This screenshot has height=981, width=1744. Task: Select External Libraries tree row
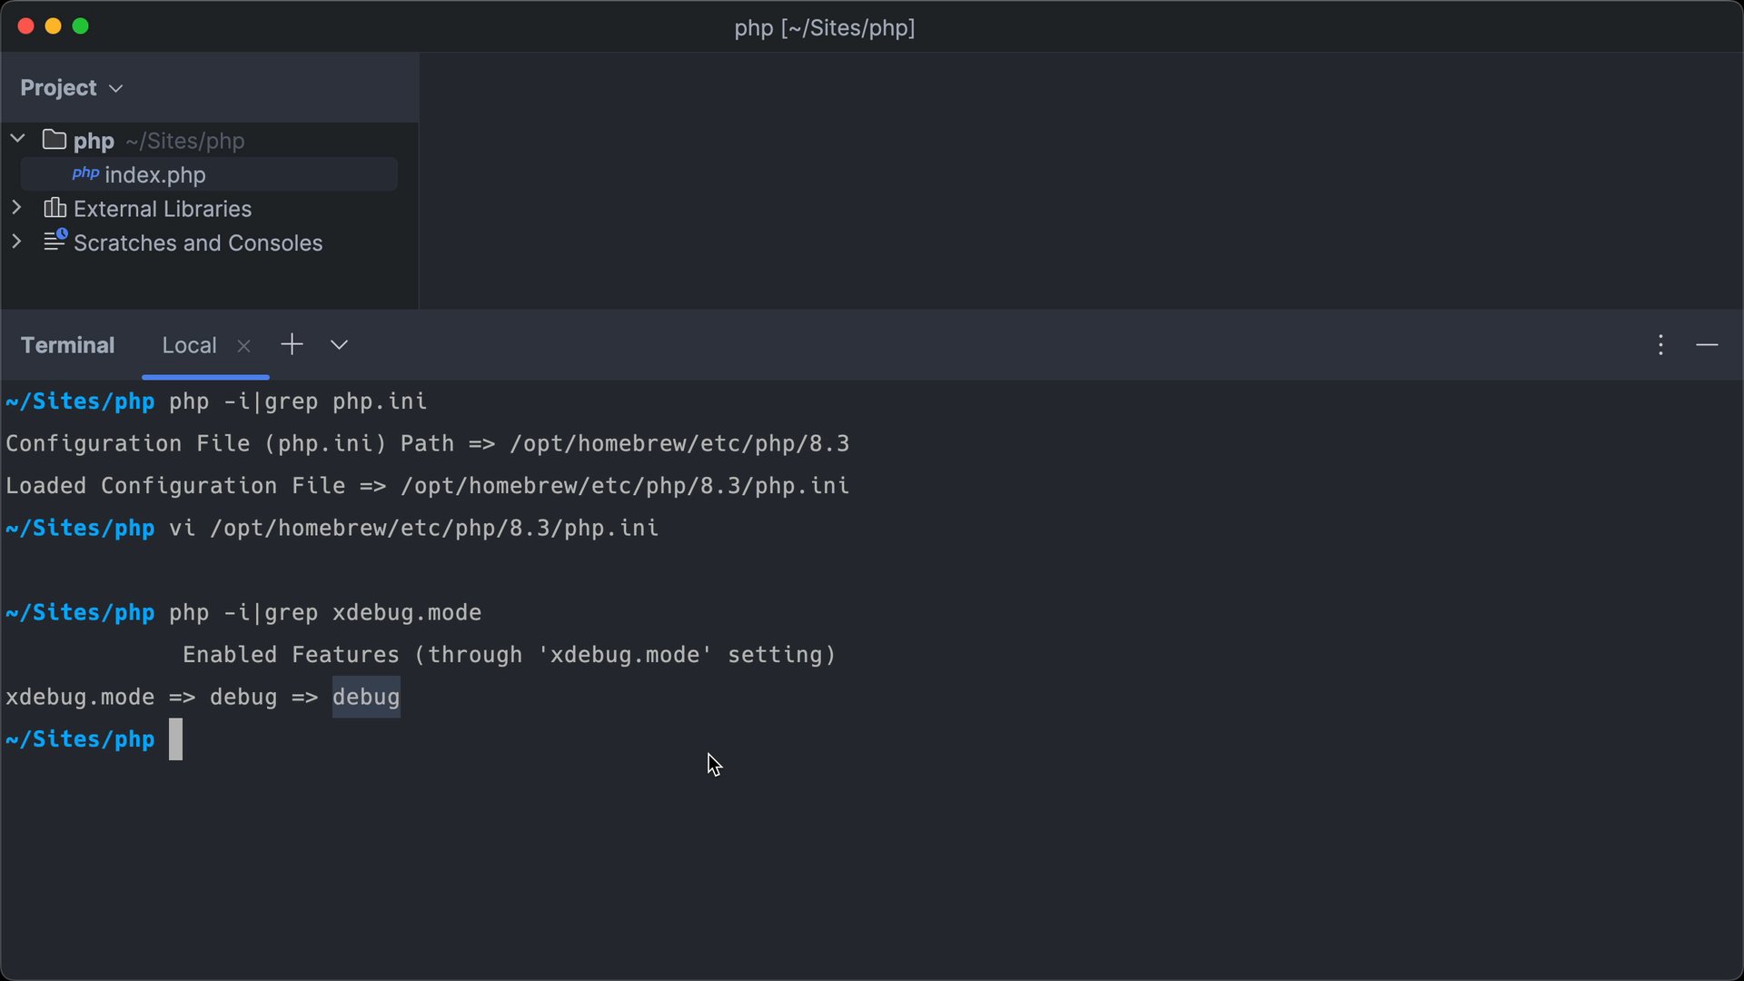[x=209, y=209]
